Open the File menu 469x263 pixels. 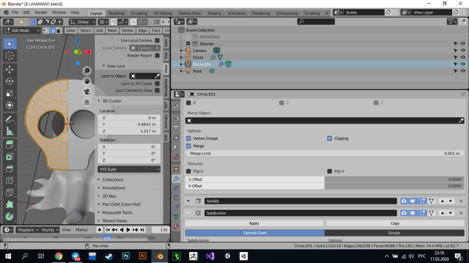coord(15,12)
